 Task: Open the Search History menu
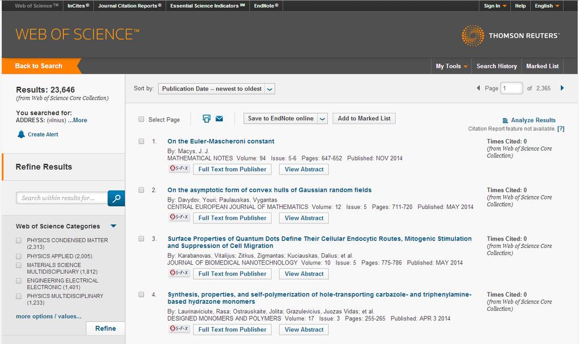tap(496, 66)
